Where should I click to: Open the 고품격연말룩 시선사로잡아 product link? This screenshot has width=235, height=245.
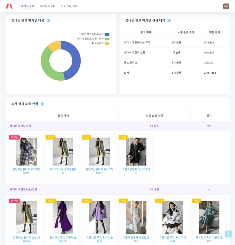click(136, 171)
